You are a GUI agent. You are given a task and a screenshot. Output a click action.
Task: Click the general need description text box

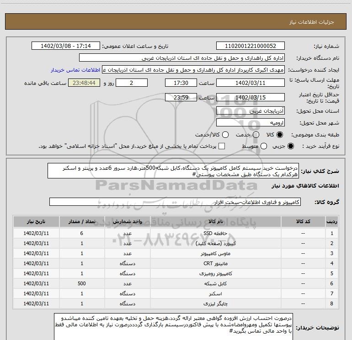pyautogui.click(x=173, y=171)
